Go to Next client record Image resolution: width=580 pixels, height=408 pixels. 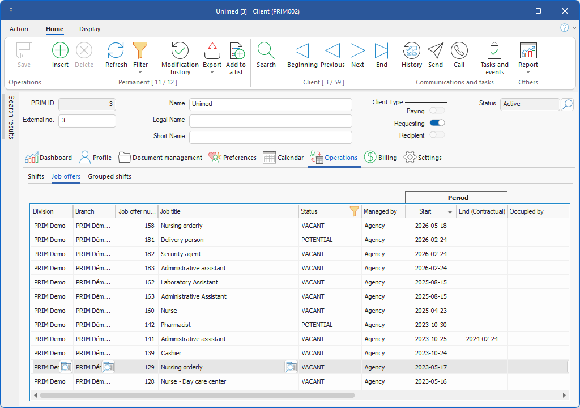(x=357, y=51)
